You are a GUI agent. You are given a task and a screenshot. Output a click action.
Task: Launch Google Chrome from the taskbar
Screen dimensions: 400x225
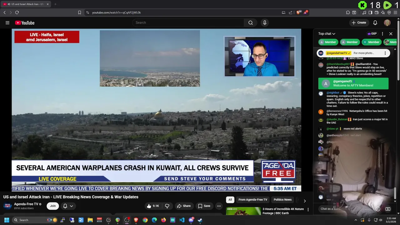click(145, 220)
